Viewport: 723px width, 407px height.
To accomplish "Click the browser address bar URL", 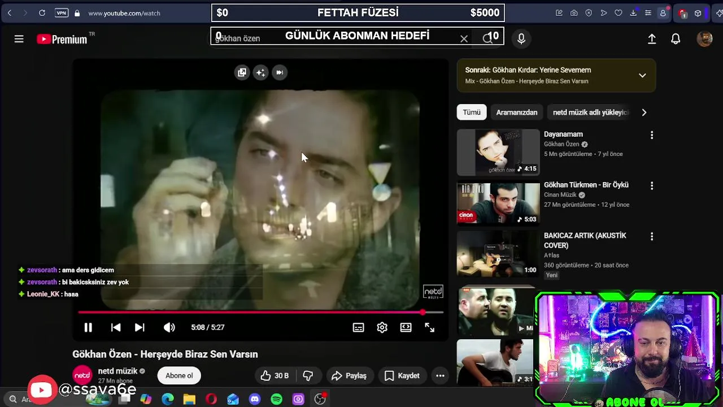I will click(124, 13).
